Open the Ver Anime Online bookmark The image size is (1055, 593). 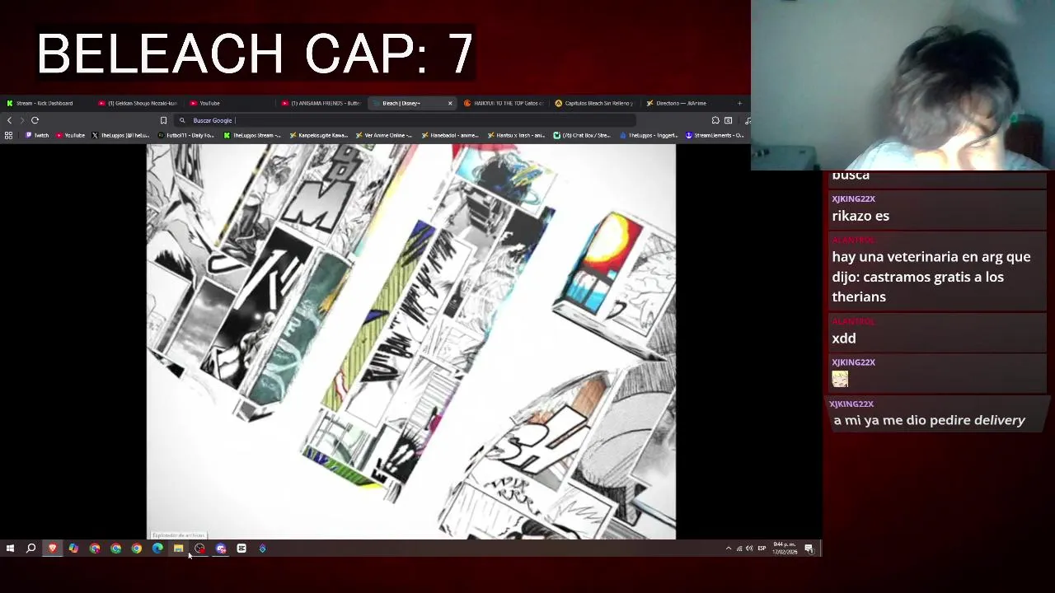pyautogui.click(x=385, y=135)
